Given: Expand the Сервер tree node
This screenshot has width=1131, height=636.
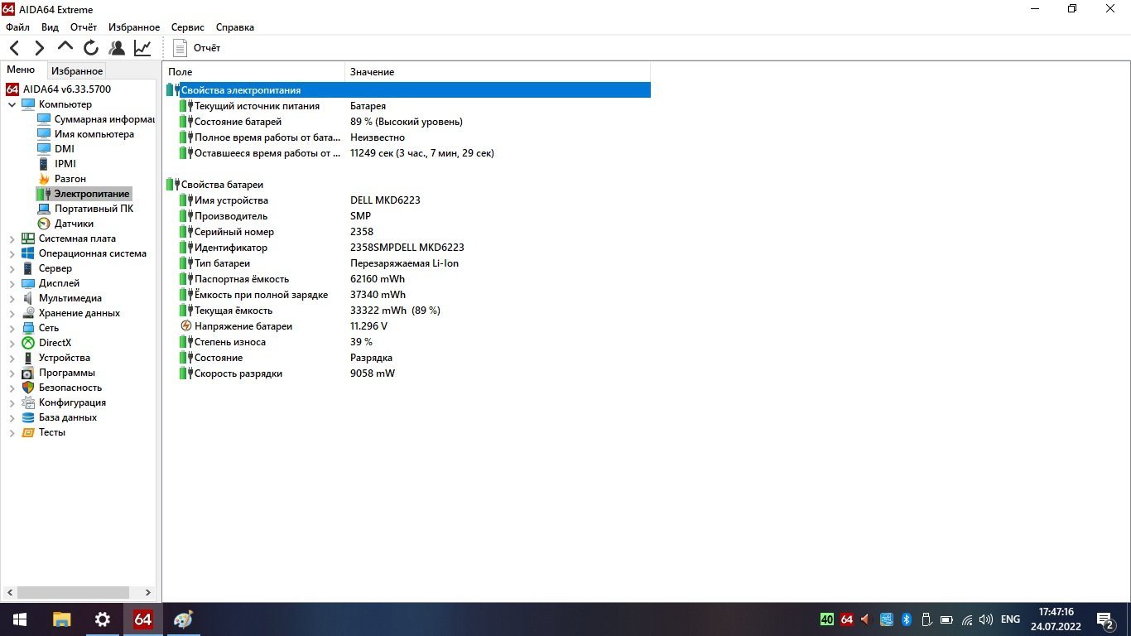Looking at the screenshot, I should pyautogui.click(x=12, y=269).
